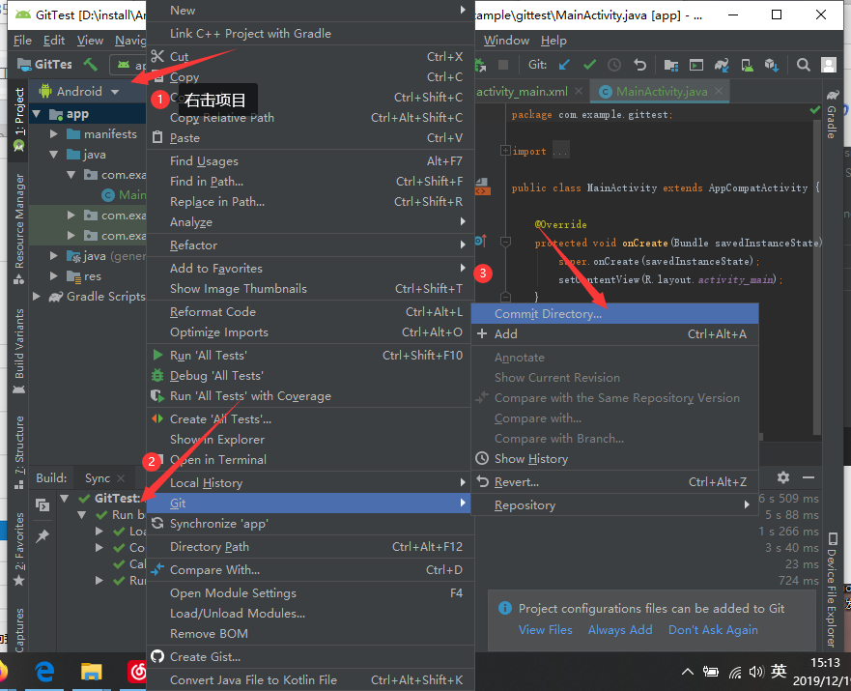Show hidden system tray icons
Viewport: 851px width, 691px height.
tap(688, 672)
